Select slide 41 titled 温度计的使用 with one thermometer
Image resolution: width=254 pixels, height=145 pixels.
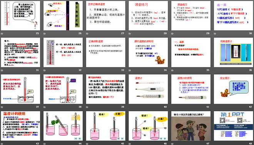click(x=191, y=89)
